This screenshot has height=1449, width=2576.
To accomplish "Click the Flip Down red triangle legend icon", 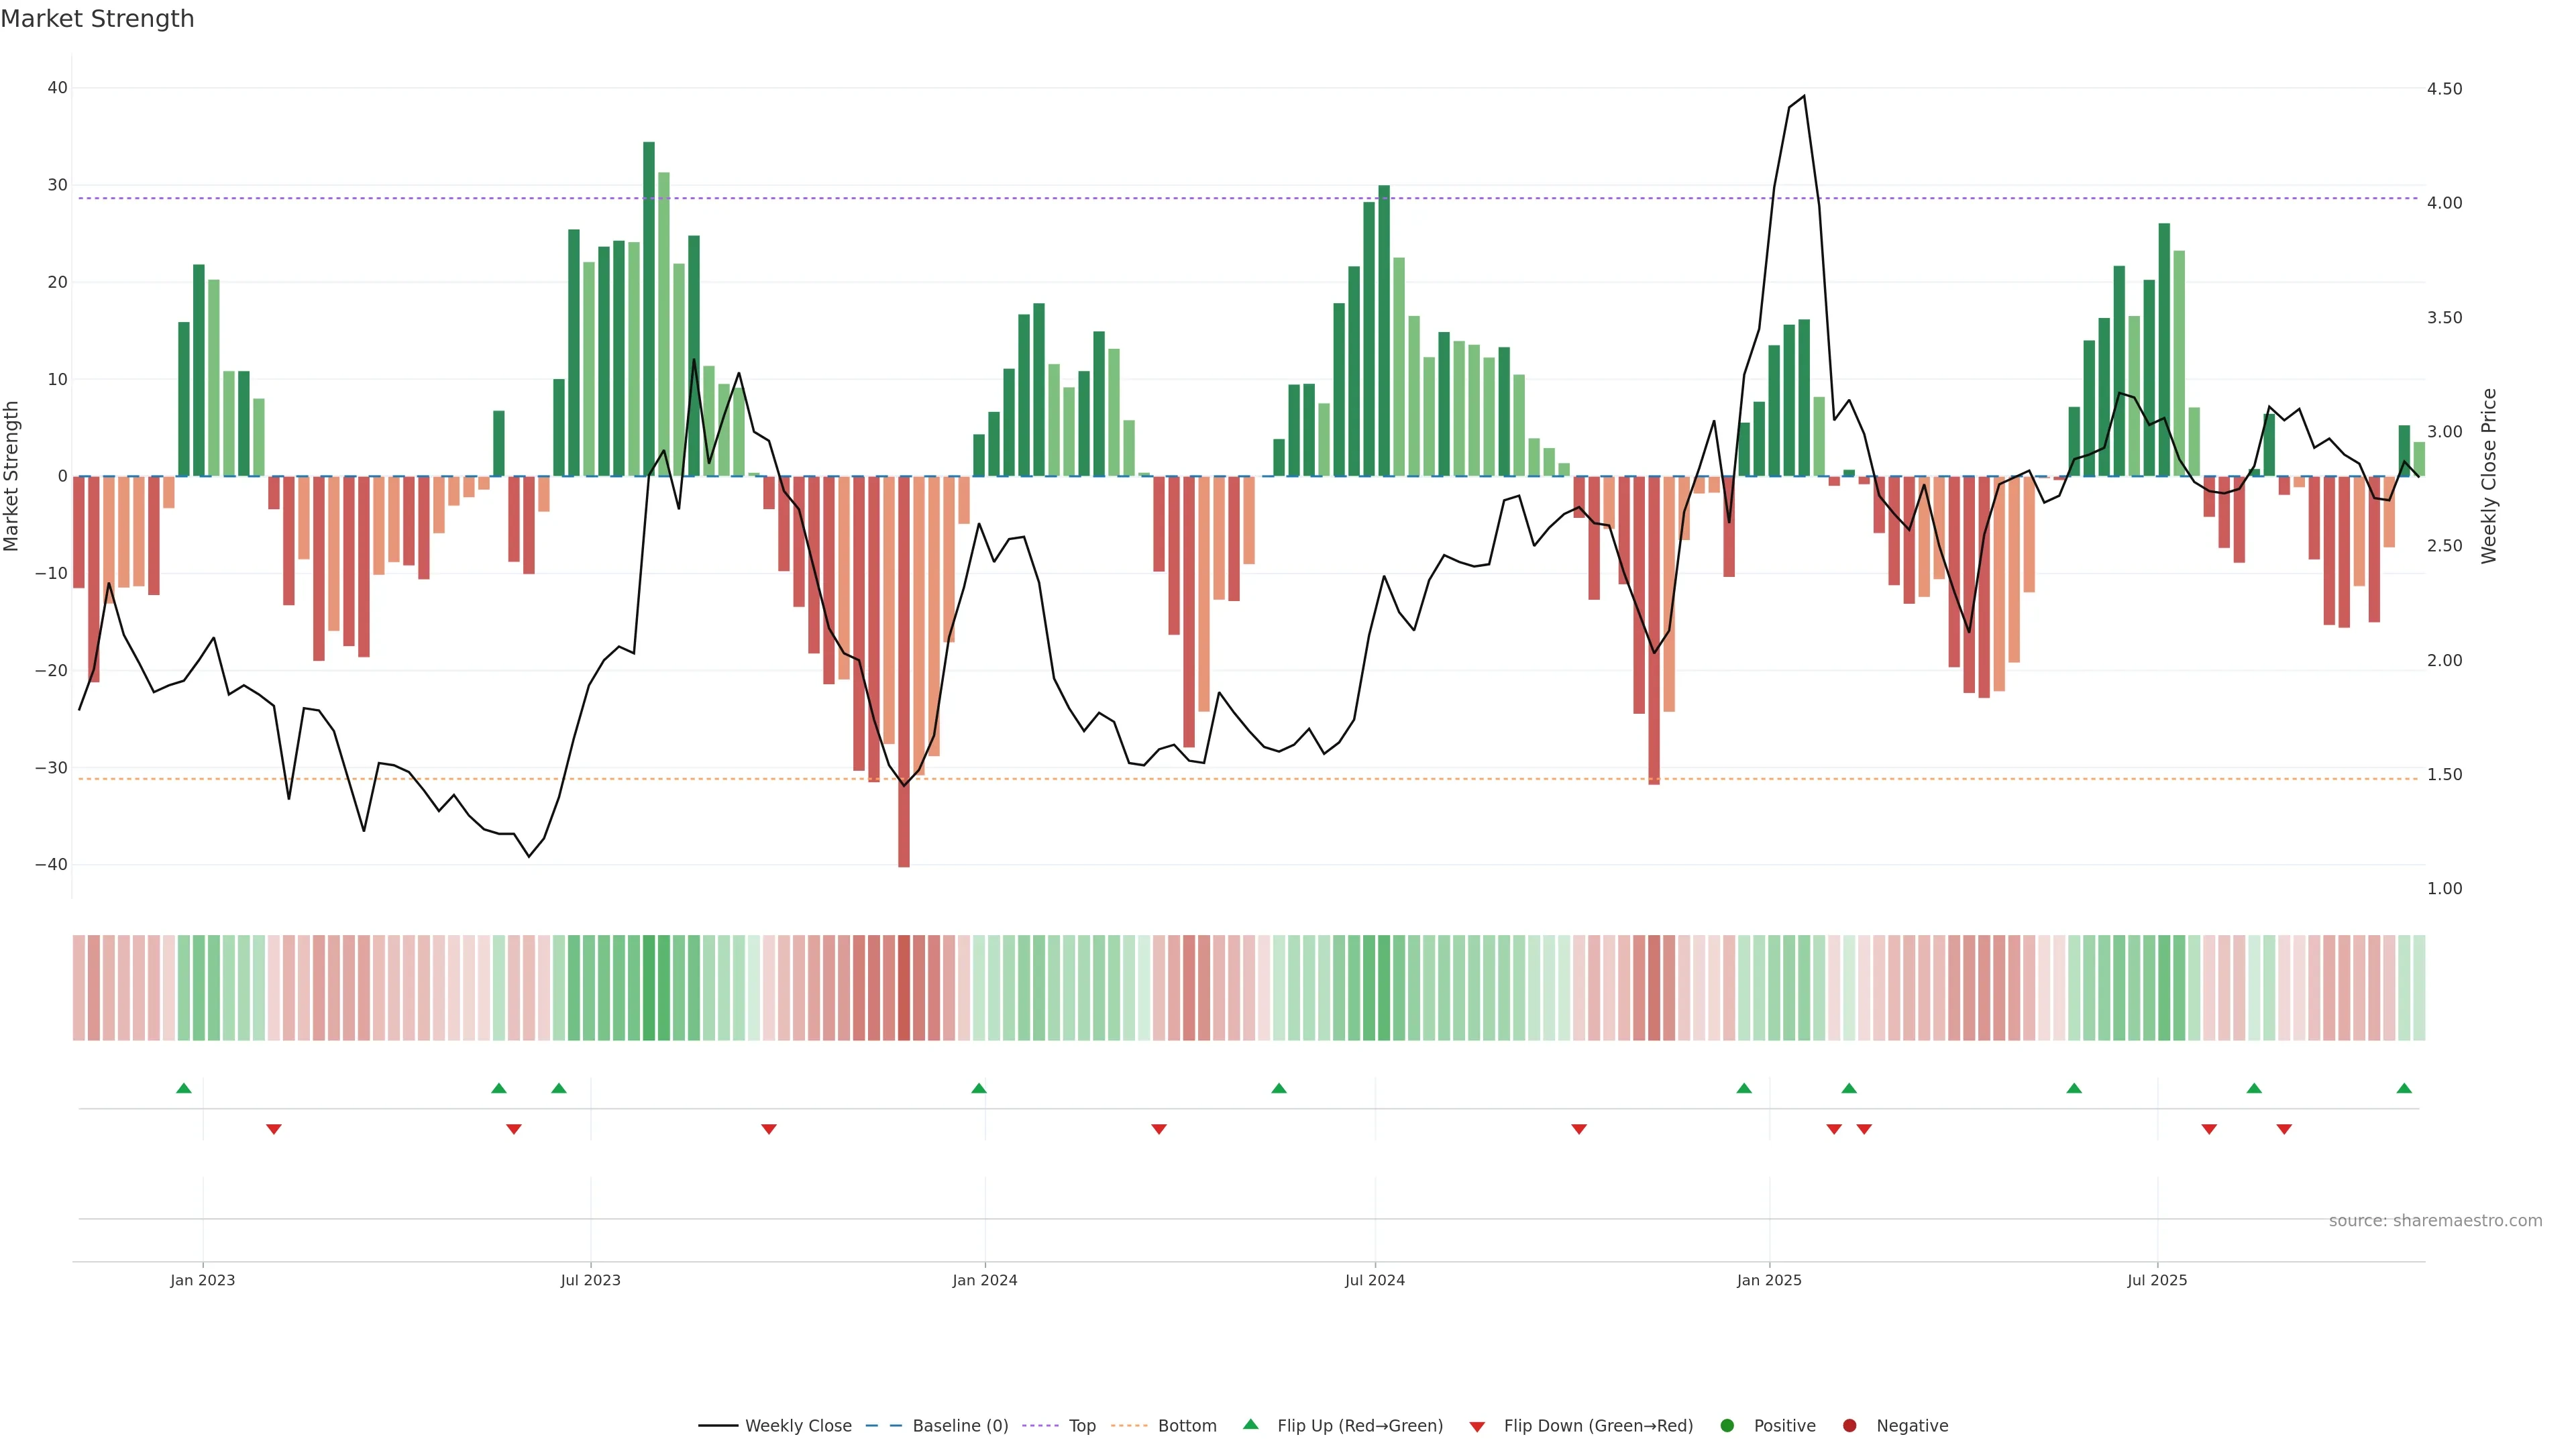I will click(x=1477, y=1427).
